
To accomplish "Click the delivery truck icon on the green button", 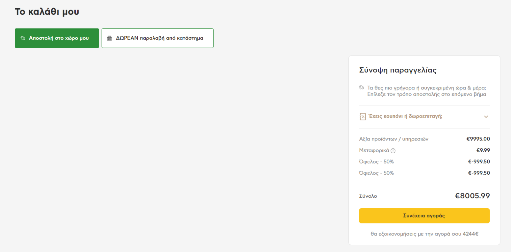I will [x=23, y=38].
